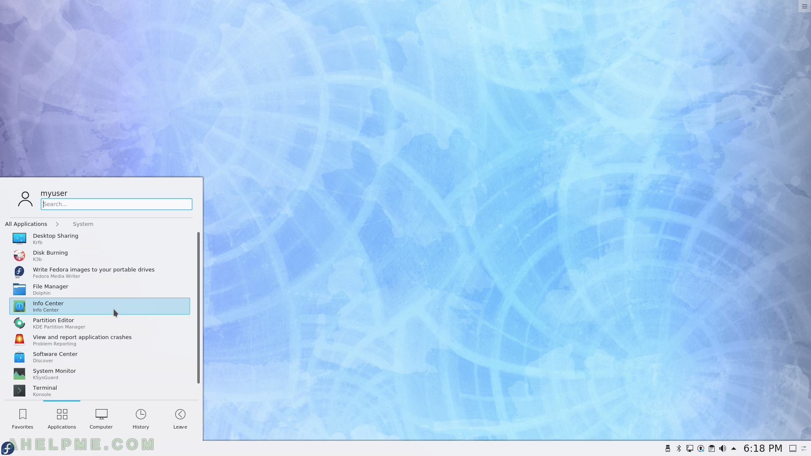Click the 'System Monitor' entry text
The height and width of the screenshot is (456, 811).
point(54,371)
